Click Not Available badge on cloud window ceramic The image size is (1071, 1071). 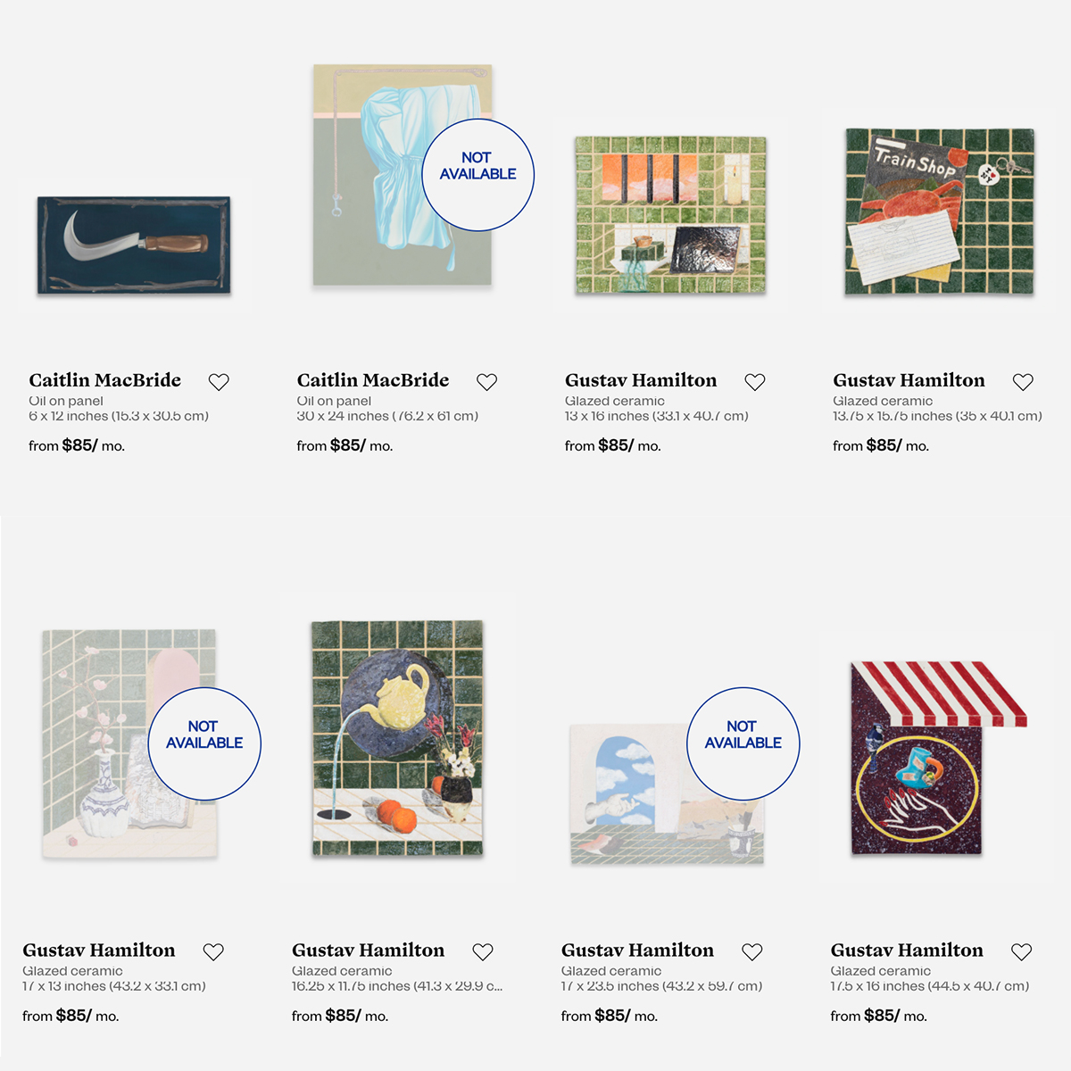743,743
